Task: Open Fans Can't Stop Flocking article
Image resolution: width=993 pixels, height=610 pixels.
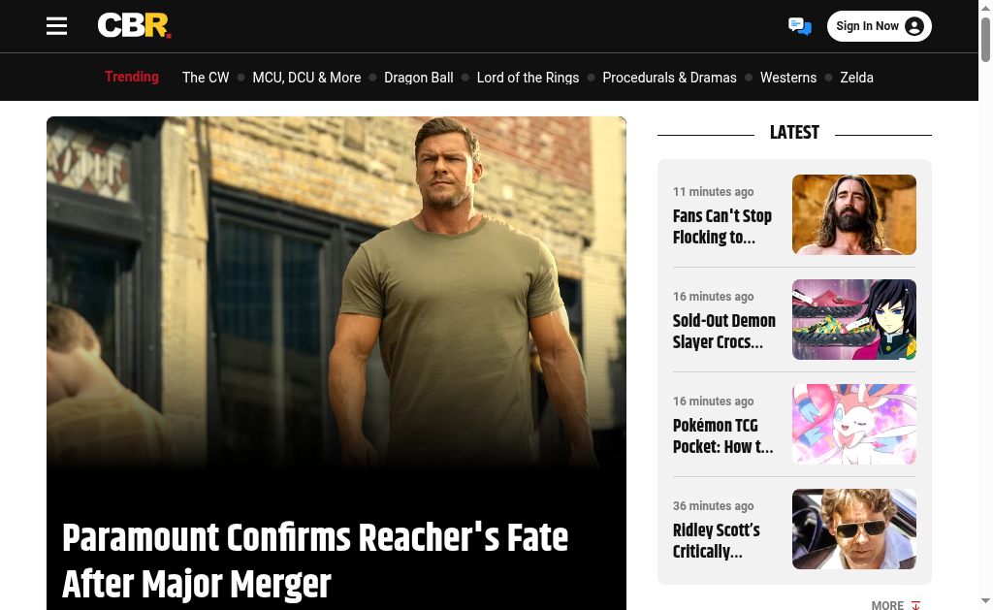Action: coord(721,226)
